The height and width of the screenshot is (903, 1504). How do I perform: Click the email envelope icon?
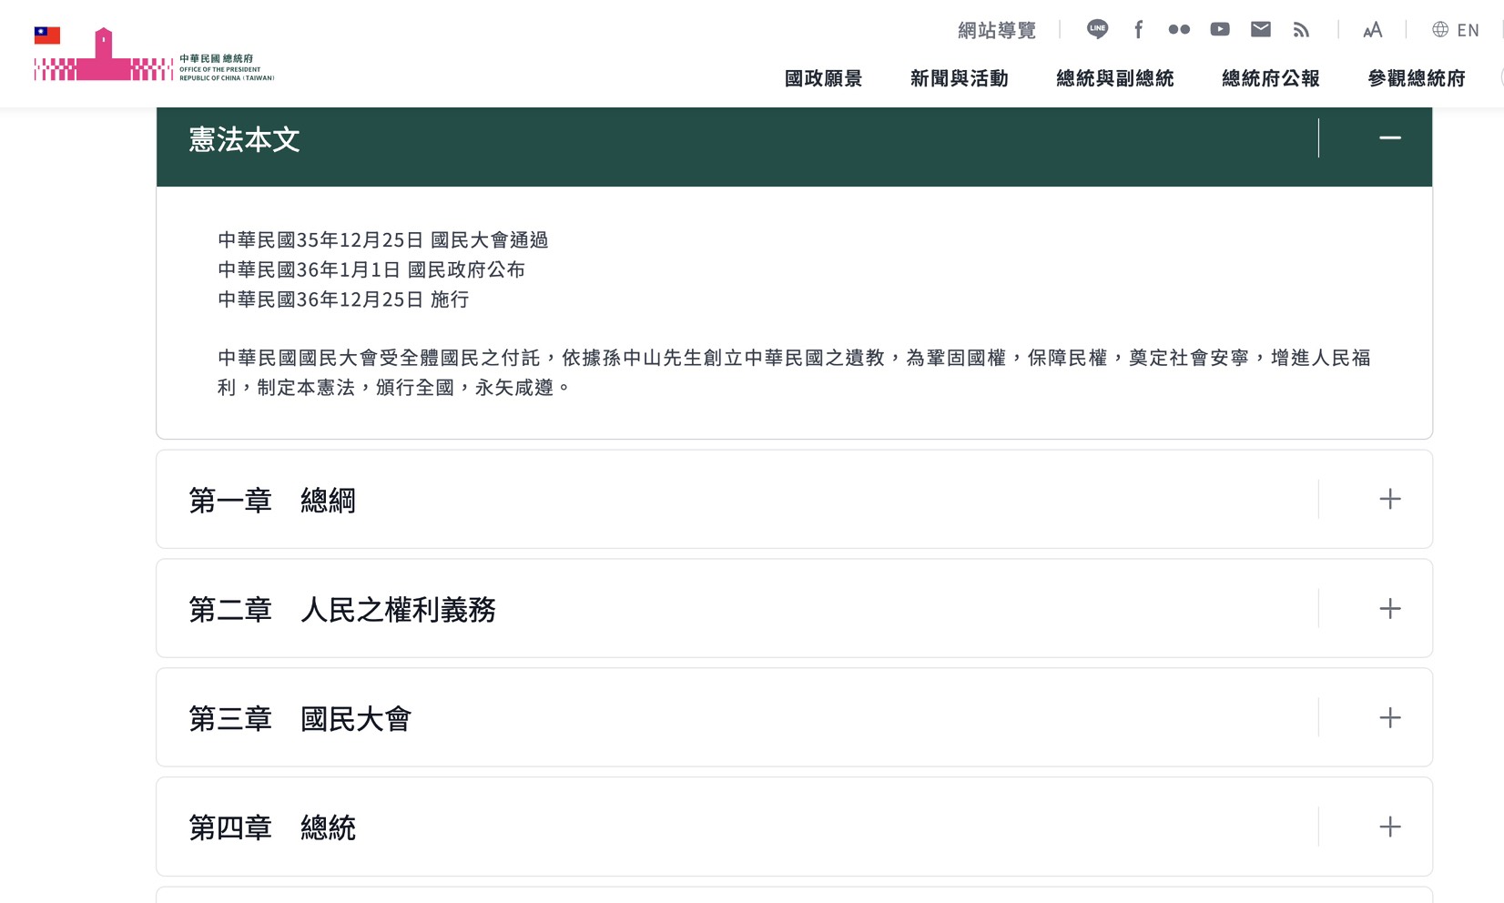tap(1261, 29)
